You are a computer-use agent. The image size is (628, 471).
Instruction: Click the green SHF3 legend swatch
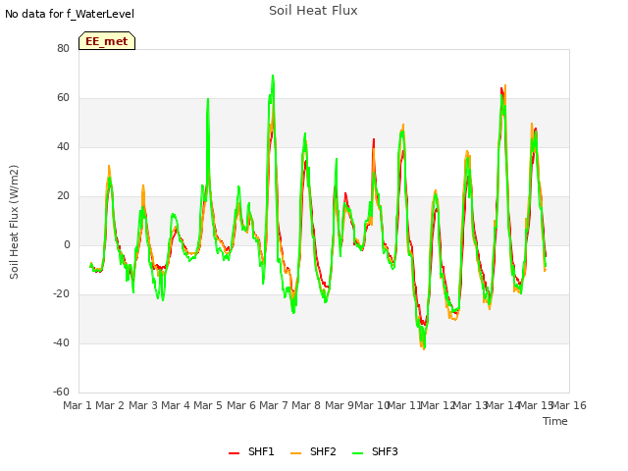[357, 453]
